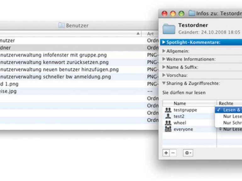Expand the Spotlight-Kommentare section
Viewport: 242px width, 181px height.
point(164,42)
